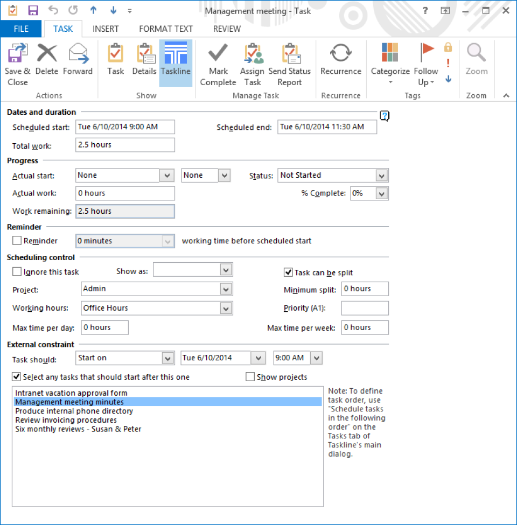The width and height of the screenshot is (517, 525).
Task: Set High Importance with the exclamation icon
Action: tap(448, 63)
